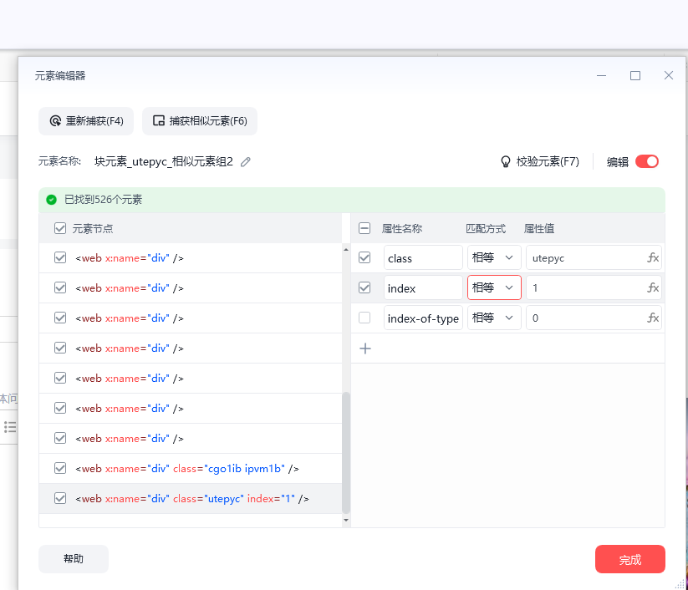Click the fx icon in class row
Viewport: 688px width, 590px height.
coord(653,258)
